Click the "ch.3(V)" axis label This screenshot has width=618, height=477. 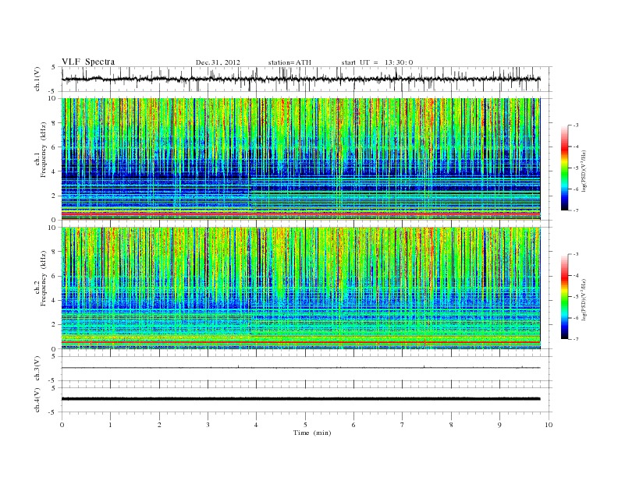[37, 369]
